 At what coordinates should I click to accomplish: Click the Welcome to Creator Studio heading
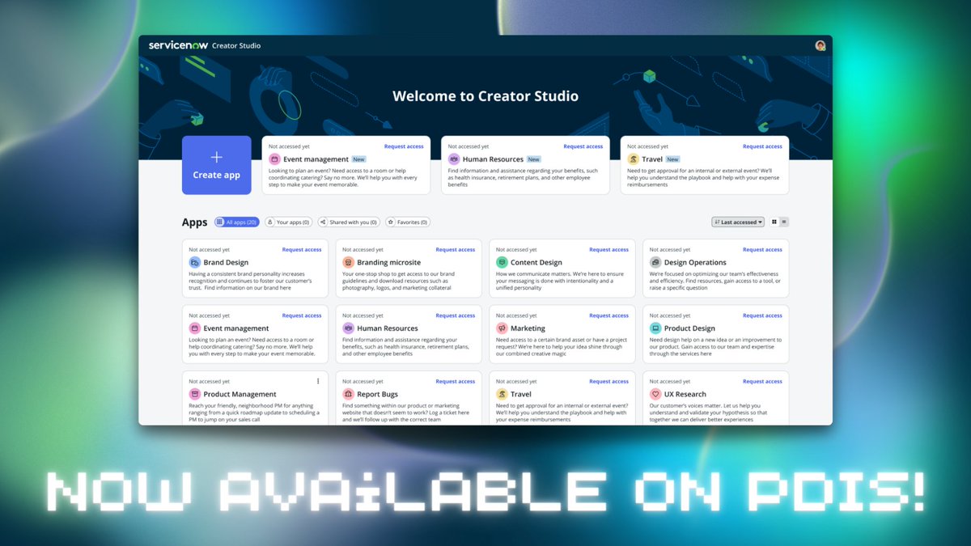(485, 96)
